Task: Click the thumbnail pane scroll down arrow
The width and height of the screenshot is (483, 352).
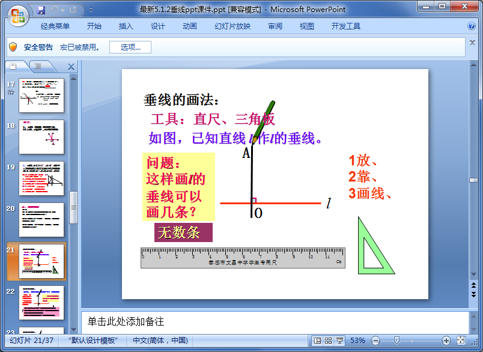Action: click(x=73, y=330)
